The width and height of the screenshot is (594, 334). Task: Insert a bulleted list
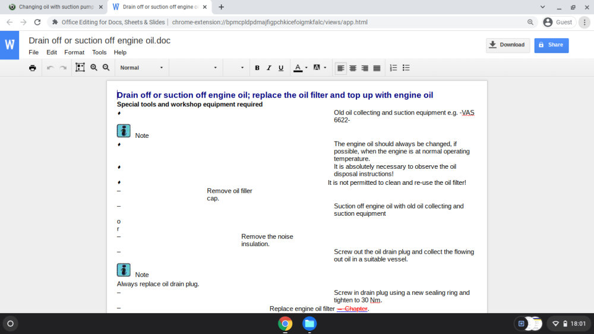pyautogui.click(x=406, y=68)
